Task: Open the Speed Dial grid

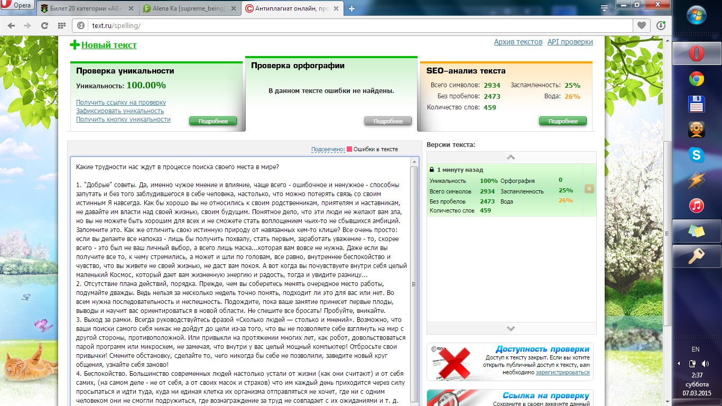Action: click(x=61, y=25)
